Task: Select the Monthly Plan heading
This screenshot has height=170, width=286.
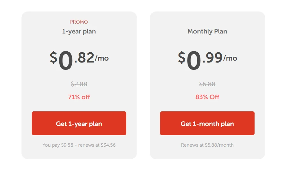Action: [207, 32]
